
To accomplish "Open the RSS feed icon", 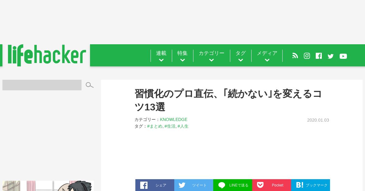I will pos(295,56).
